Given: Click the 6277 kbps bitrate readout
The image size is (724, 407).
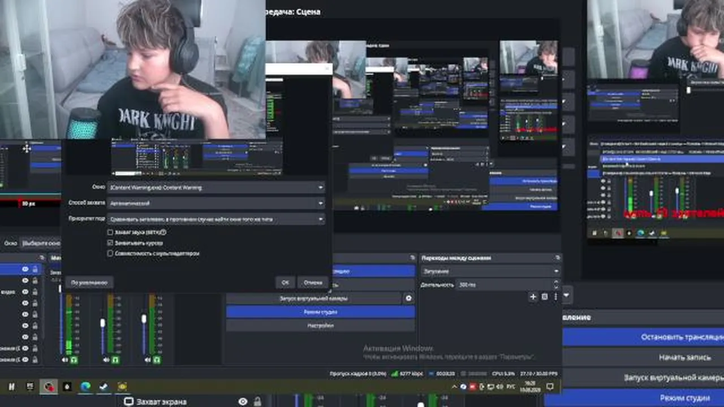Looking at the screenshot, I should click(x=412, y=374).
